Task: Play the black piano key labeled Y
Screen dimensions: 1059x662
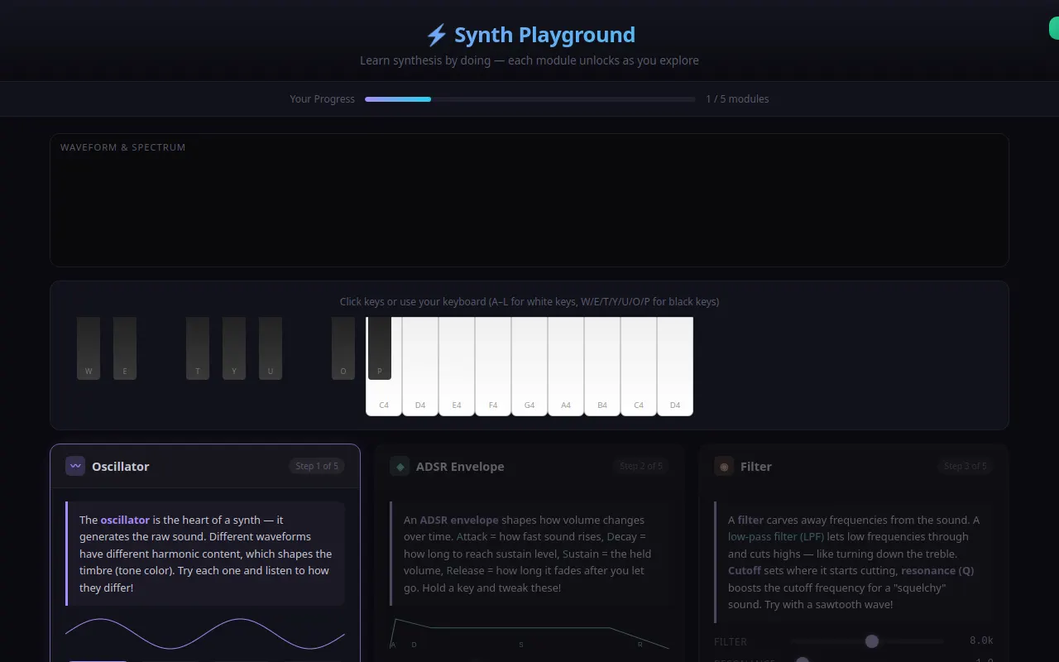Action: pyautogui.click(x=234, y=348)
